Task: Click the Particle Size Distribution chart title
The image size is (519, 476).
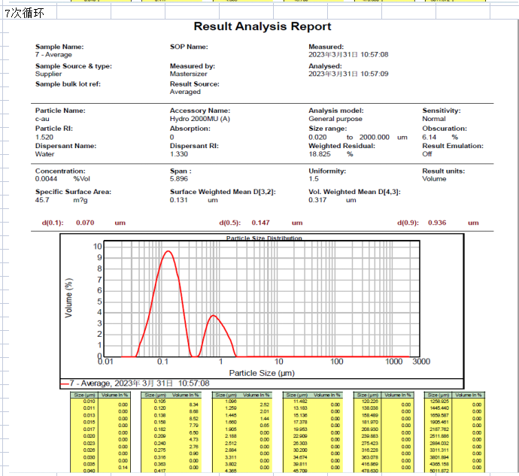Action: point(264,238)
